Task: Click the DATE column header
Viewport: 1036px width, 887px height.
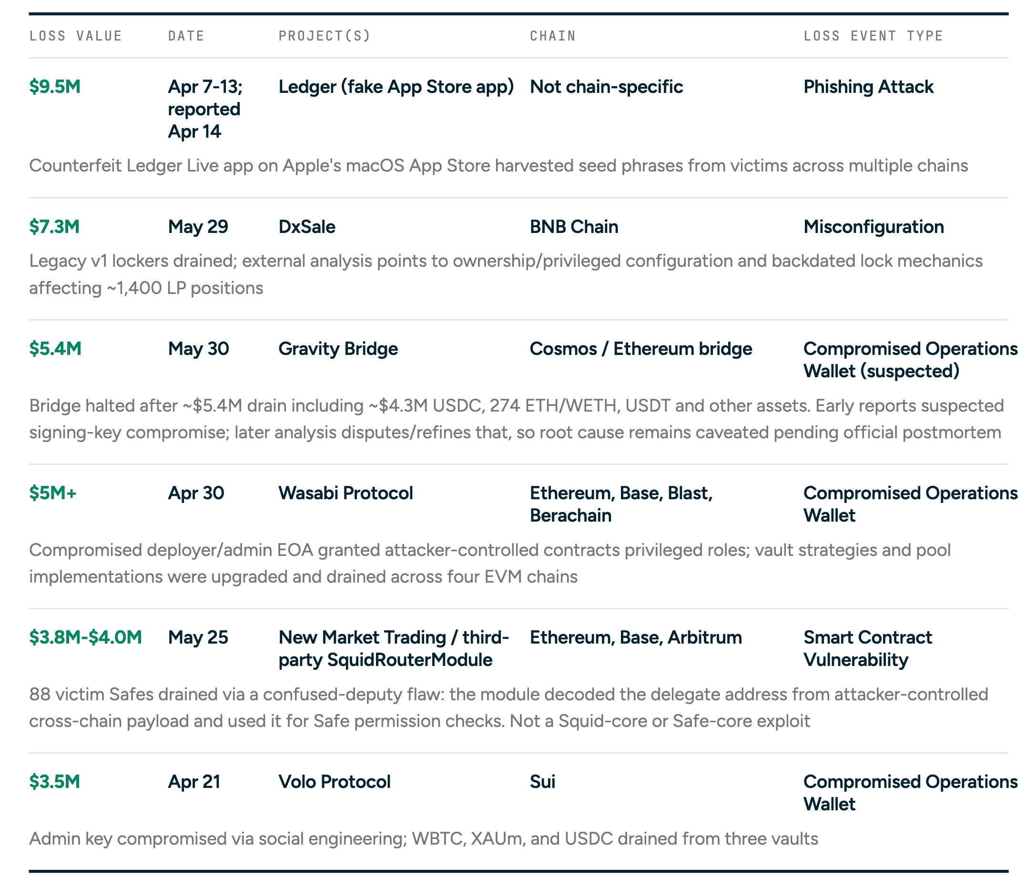Action: [186, 36]
